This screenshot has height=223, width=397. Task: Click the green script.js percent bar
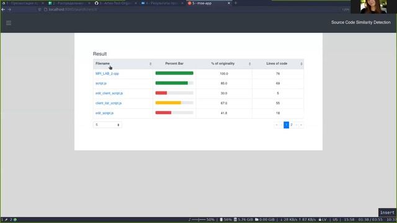click(171, 83)
